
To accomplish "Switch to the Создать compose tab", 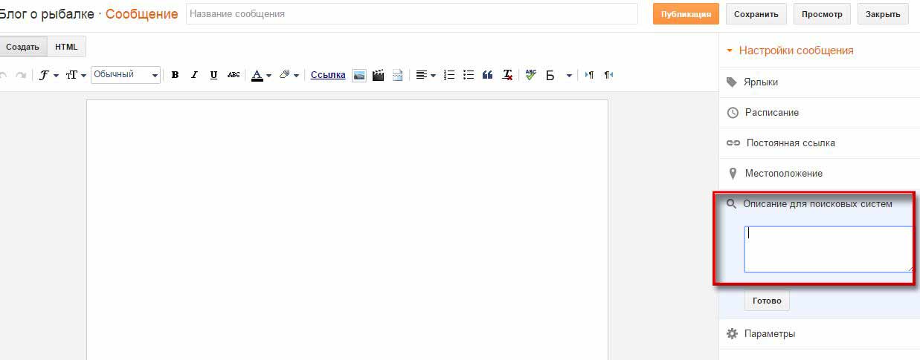I will [23, 47].
